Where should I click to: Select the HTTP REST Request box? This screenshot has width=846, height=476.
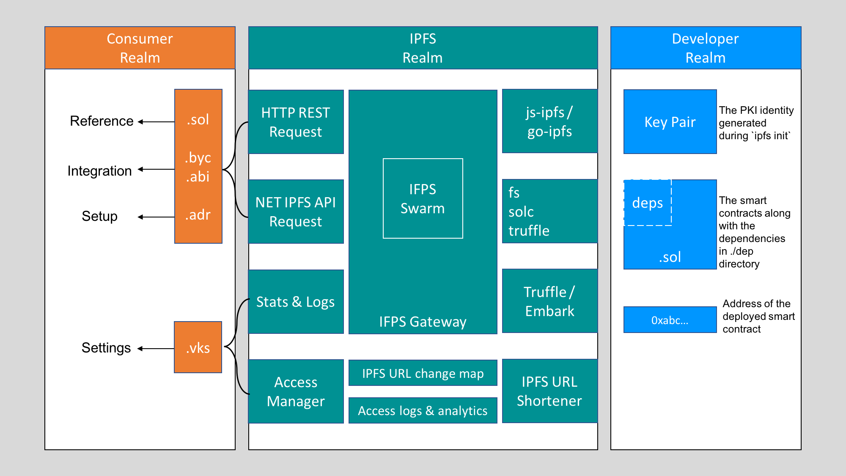click(296, 122)
